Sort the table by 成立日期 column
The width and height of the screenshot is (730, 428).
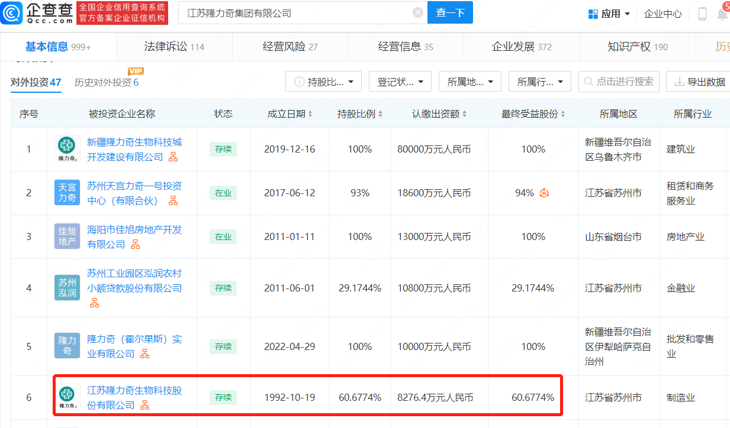[x=290, y=113]
